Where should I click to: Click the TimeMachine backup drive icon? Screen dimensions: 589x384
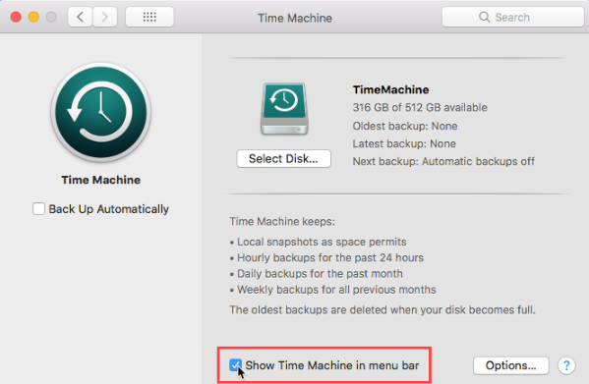(284, 109)
